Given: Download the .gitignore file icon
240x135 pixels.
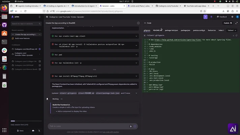Looking at the screenshot, I should pyautogui.click(x=233, y=35).
